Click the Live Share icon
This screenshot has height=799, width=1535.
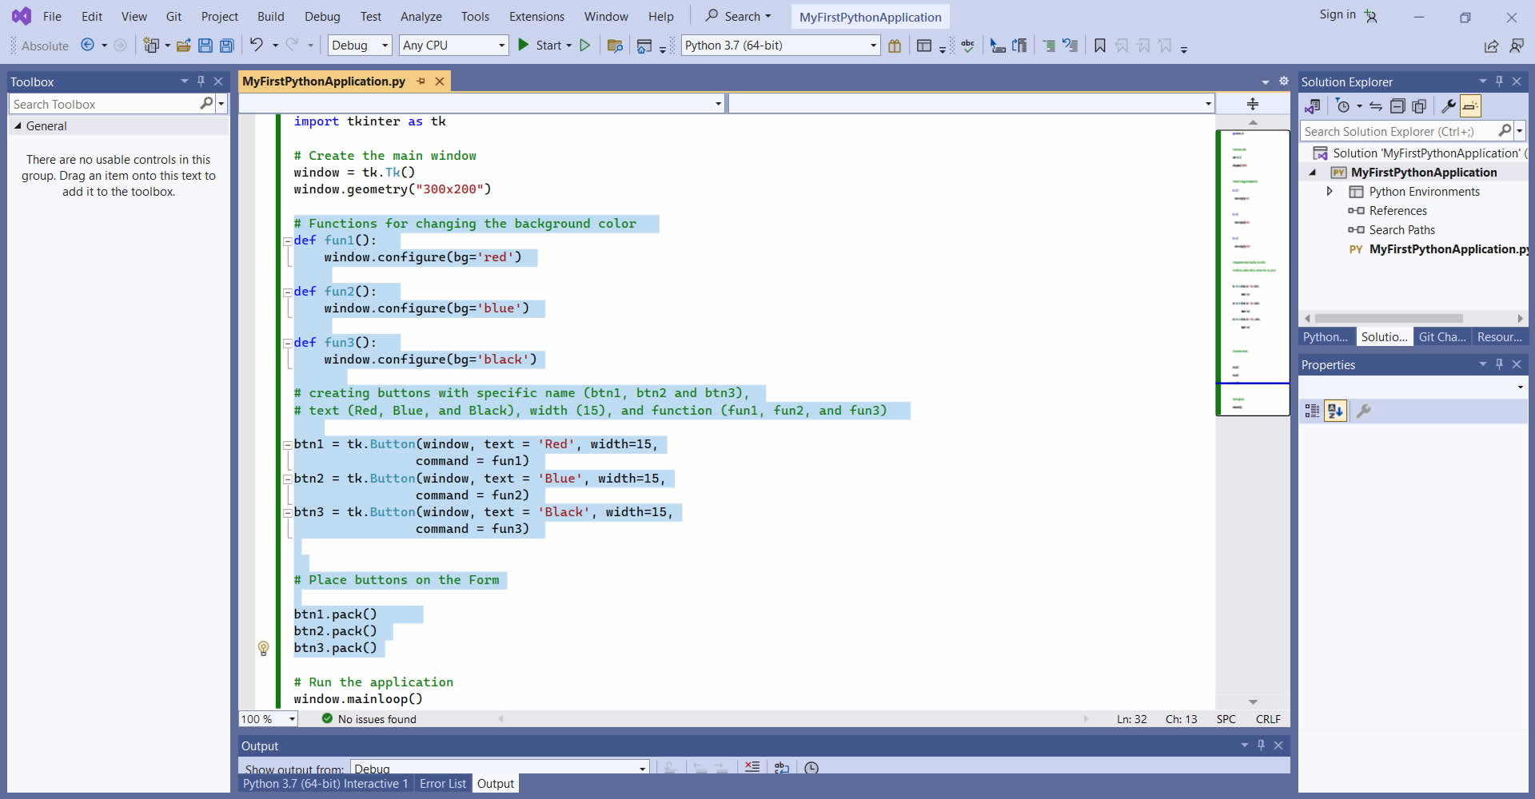click(1491, 46)
